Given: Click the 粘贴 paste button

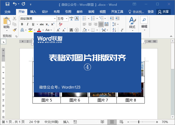Looking at the screenshot, I should 7,22.
